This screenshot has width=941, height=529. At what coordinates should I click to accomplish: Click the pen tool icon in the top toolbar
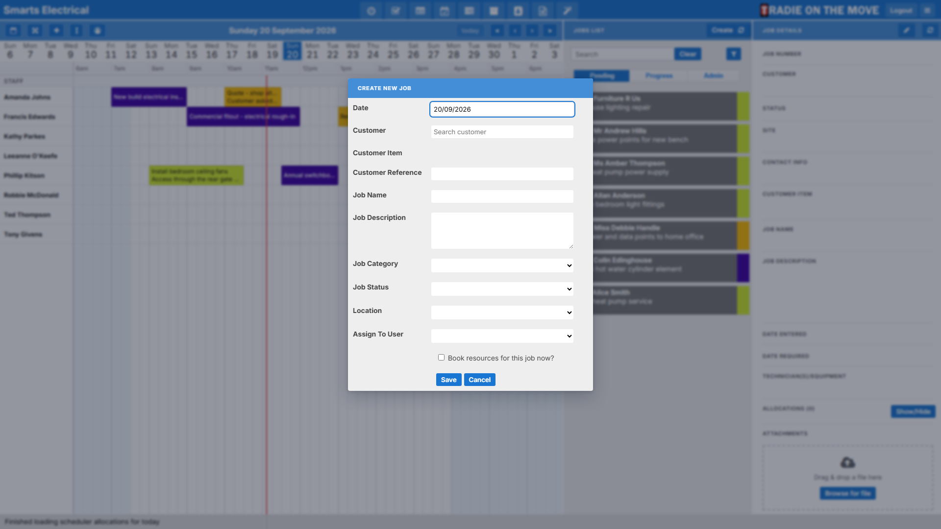click(x=567, y=11)
